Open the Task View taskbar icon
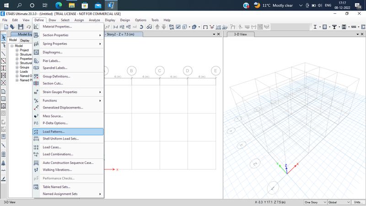Viewport: 366px width, 206px height. [x=45, y=5]
